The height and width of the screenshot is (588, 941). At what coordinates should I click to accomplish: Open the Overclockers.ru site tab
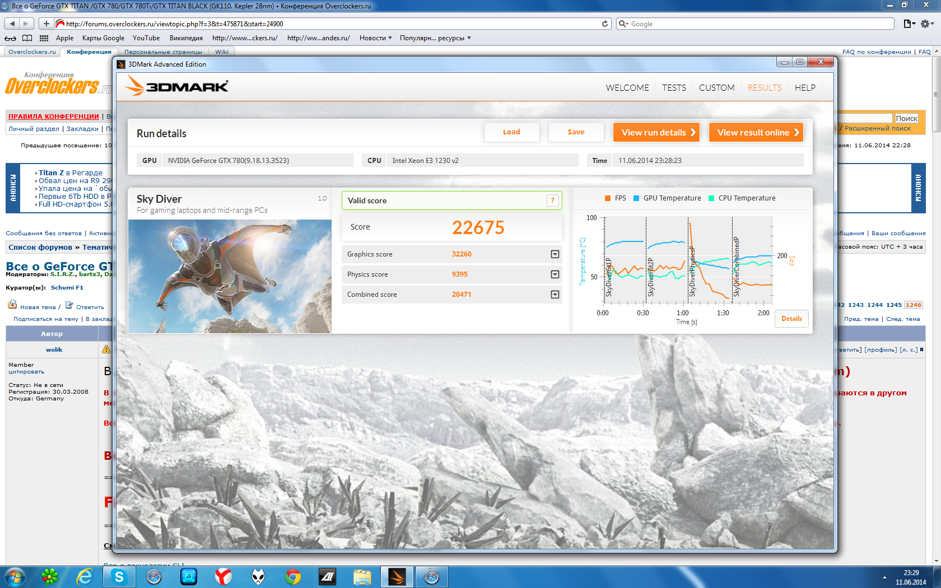(x=32, y=52)
